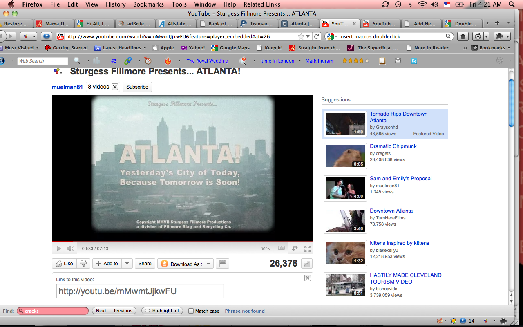Go to Firefox home page icon
Viewport: 523px width, 327px height.
(x=463, y=36)
